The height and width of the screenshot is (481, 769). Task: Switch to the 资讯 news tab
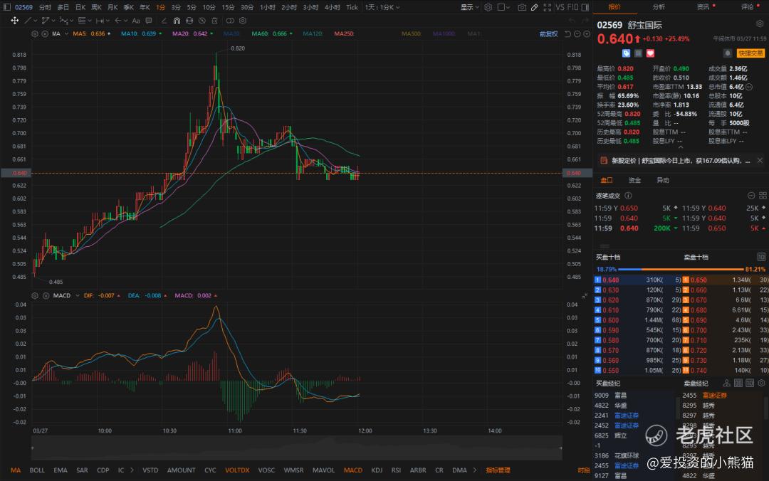[x=703, y=7]
